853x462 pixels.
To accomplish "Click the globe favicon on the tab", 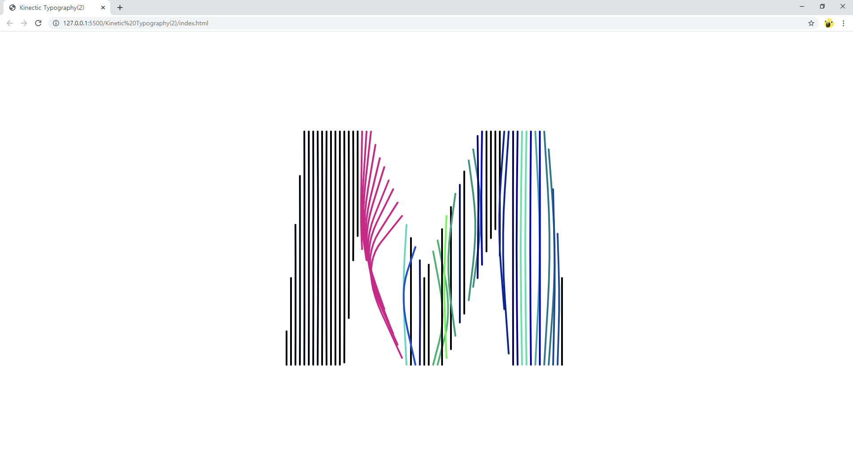I will [12, 8].
